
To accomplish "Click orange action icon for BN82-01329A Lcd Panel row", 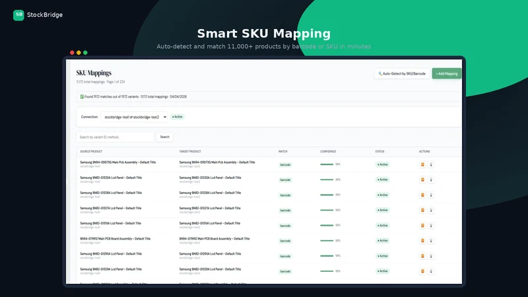I will click(x=422, y=271).
